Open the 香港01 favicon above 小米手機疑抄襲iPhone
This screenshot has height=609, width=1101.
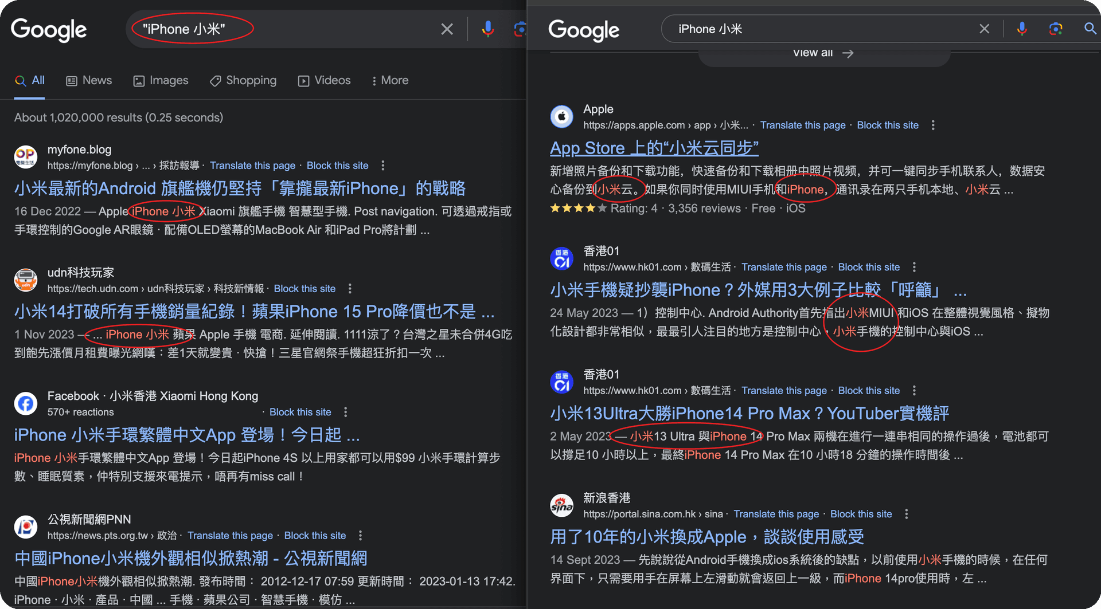click(x=562, y=258)
